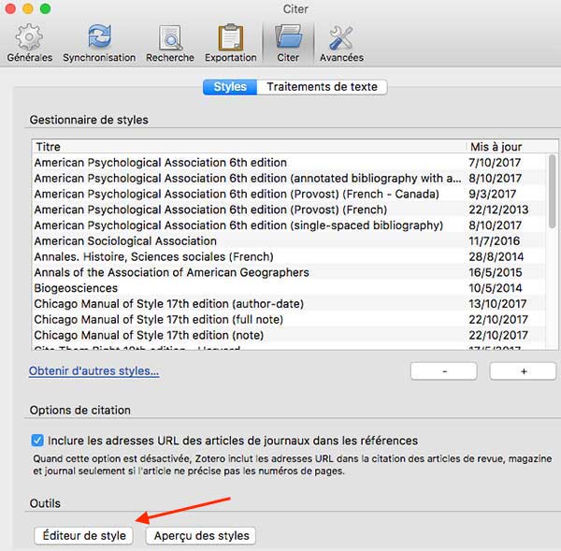The image size is (561, 551).
Task: Click the date 16/5/2015 cell
Action: pos(496,272)
